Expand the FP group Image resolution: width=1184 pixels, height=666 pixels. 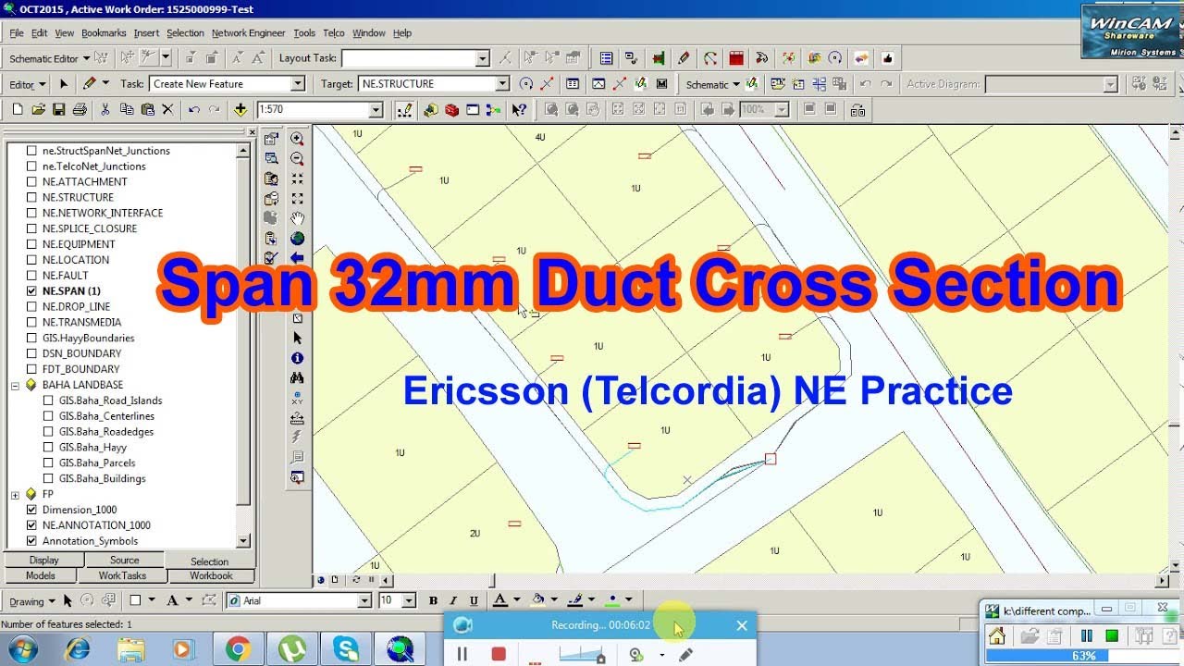[15, 494]
